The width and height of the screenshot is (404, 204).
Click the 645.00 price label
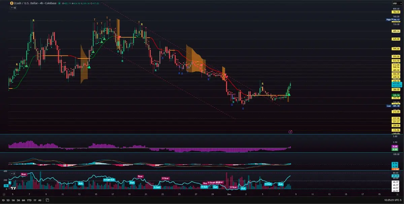tap(396, 39)
